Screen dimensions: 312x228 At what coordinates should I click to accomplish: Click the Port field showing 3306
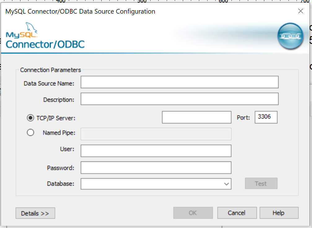pyautogui.click(x=266, y=117)
